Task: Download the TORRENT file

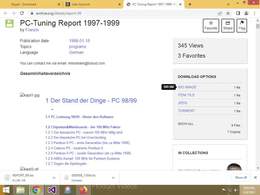Action: [x=186, y=111]
